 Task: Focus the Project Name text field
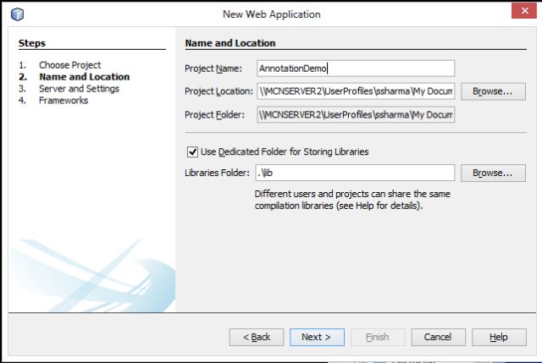pyautogui.click(x=355, y=69)
